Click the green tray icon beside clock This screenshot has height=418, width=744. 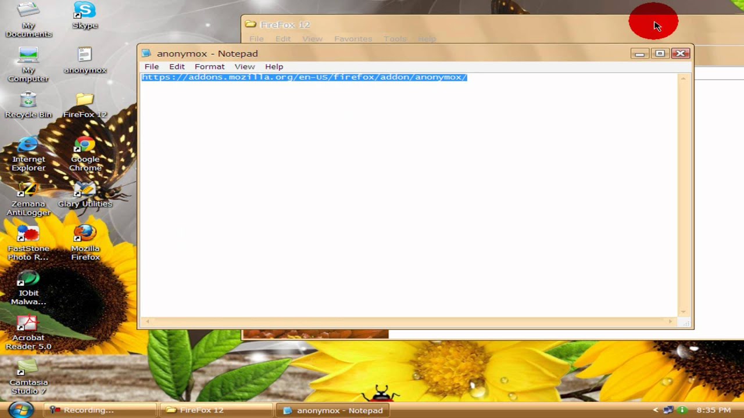coord(682,410)
